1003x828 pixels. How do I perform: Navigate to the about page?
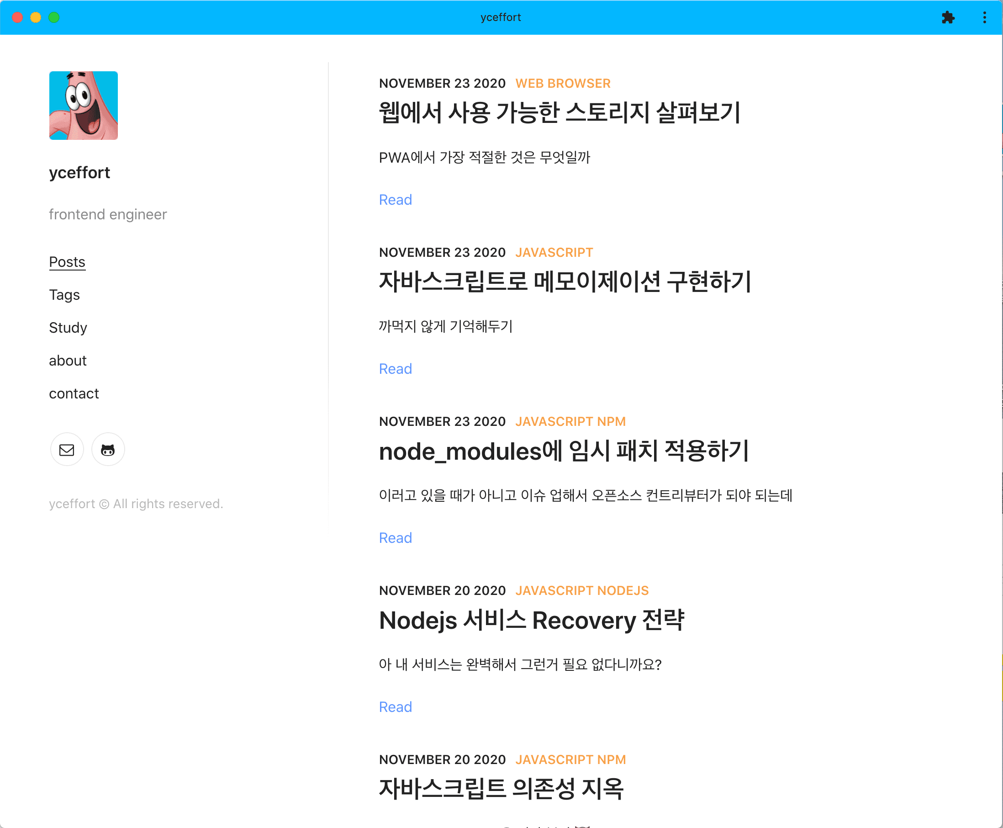68,361
